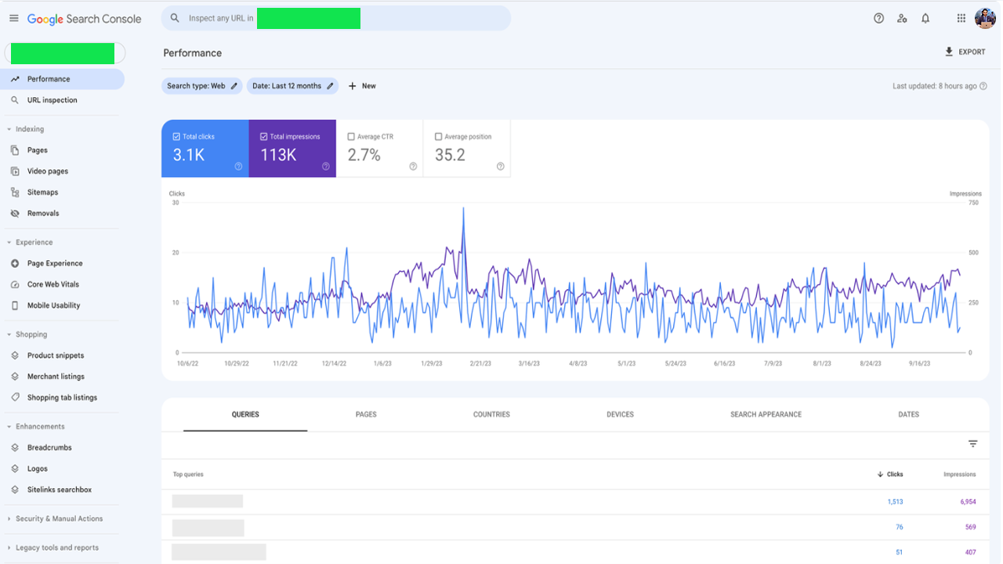Open Core Web Vitals report
Viewport: 1003px width, 564px height.
coord(53,284)
